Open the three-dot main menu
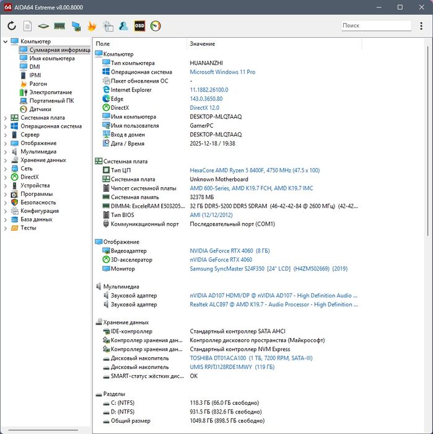This screenshot has width=433, height=434. point(421,26)
